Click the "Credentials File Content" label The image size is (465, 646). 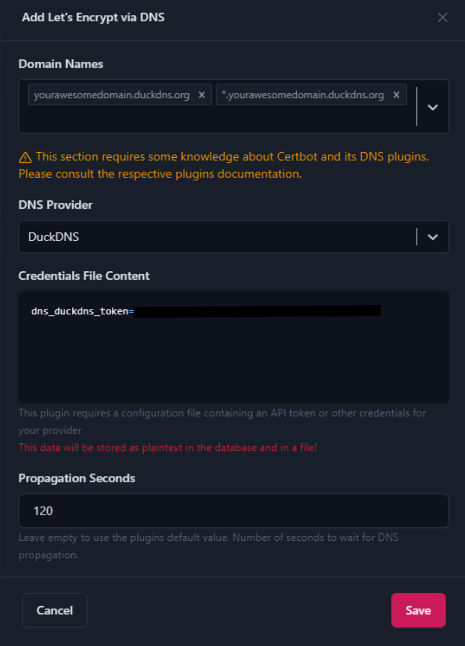84,276
